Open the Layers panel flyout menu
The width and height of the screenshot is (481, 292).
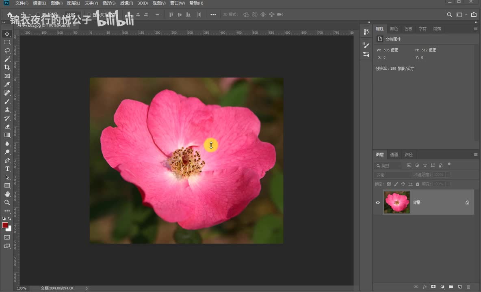476,155
